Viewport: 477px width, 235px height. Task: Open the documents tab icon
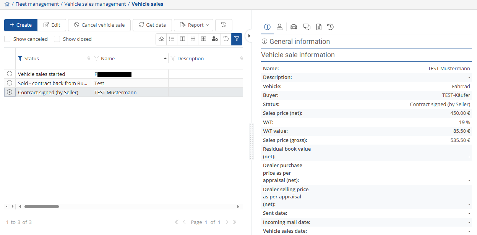319,27
